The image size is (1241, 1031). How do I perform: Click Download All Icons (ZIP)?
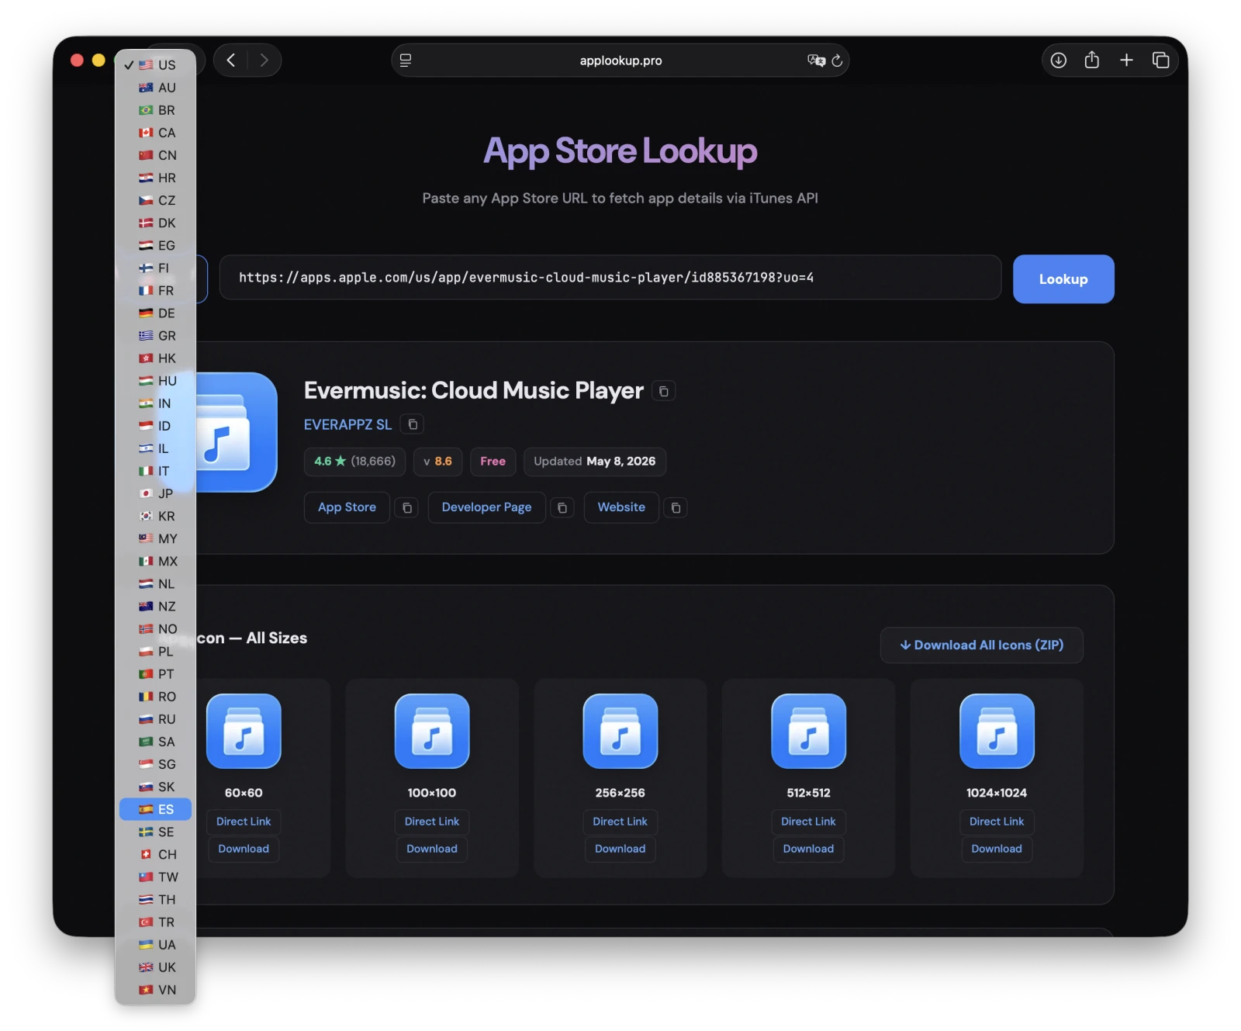pyautogui.click(x=981, y=645)
